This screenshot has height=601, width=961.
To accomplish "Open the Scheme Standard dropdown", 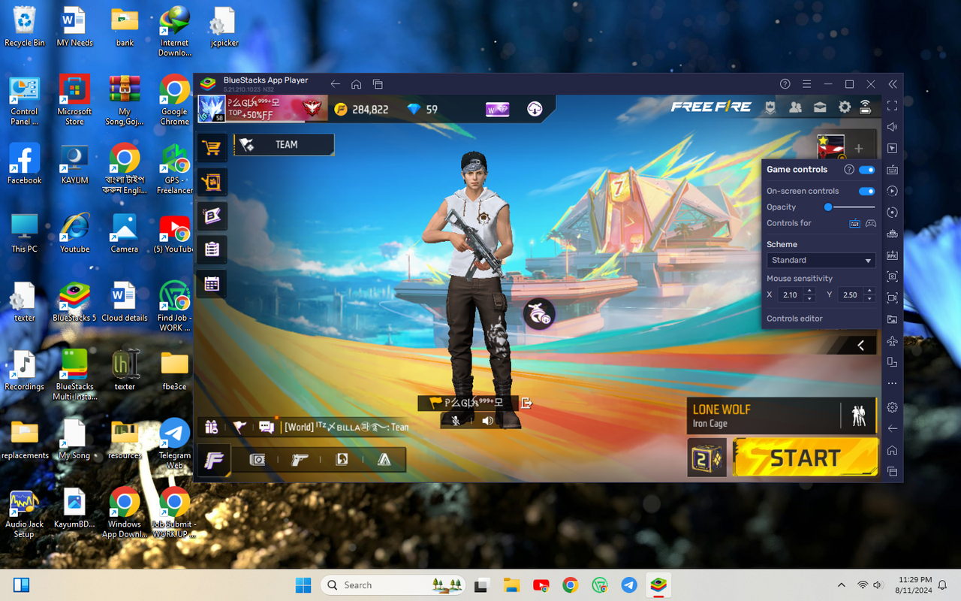I will pyautogui.click(x=821, y=260).
